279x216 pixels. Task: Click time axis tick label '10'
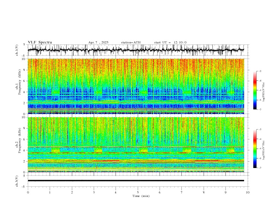pyautogui.click(x=248, y=192)
